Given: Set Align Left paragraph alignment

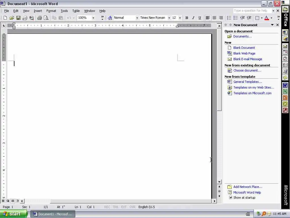Looking at the screenshot, I should [208, 18].
